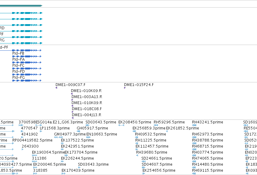Select the RH69115.5prime EST label
Screen dimensions: 257x175
[x=207, y=171]
